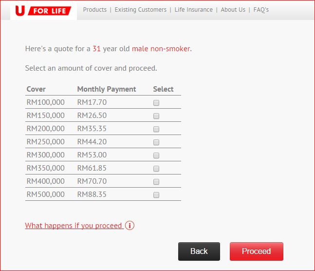
Task: Go to Life Insurance page
Action: click(x=193, y=10)
